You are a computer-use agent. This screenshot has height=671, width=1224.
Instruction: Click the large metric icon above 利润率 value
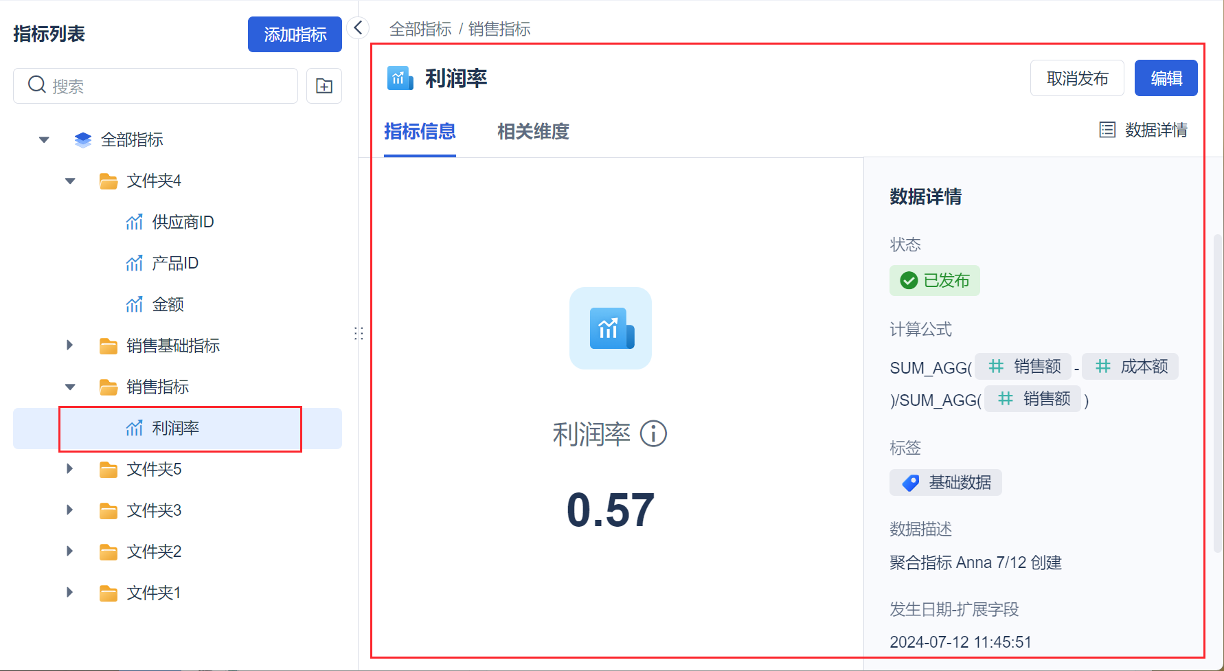[611, 328]
